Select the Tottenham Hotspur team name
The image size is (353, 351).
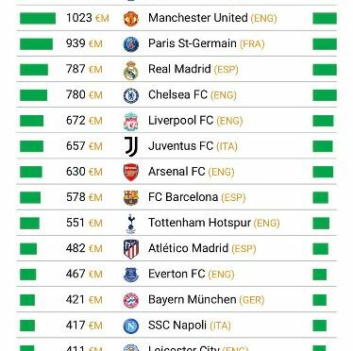click(199, 223)
